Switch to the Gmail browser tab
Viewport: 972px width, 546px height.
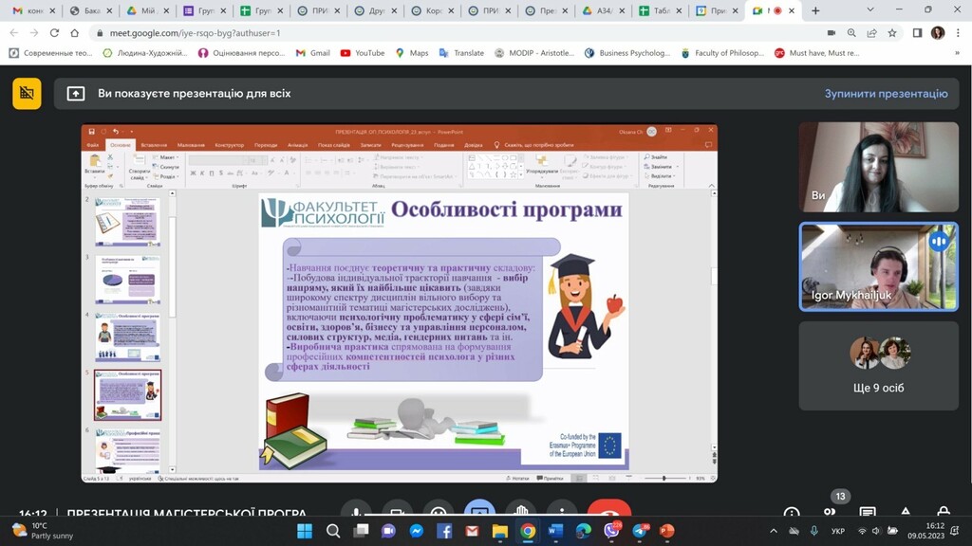pyautogui.click(x=31, y=10)
